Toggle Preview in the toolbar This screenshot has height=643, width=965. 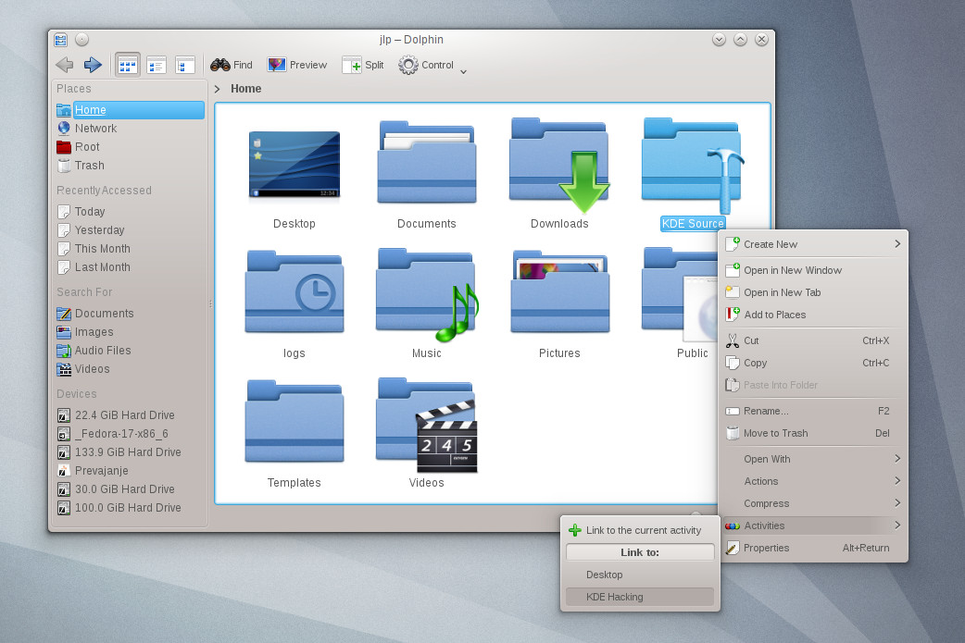point(296,65)
